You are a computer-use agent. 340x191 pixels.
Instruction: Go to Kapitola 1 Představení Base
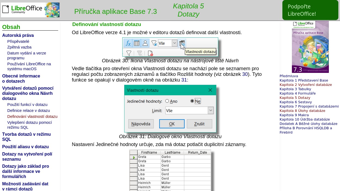304,80
